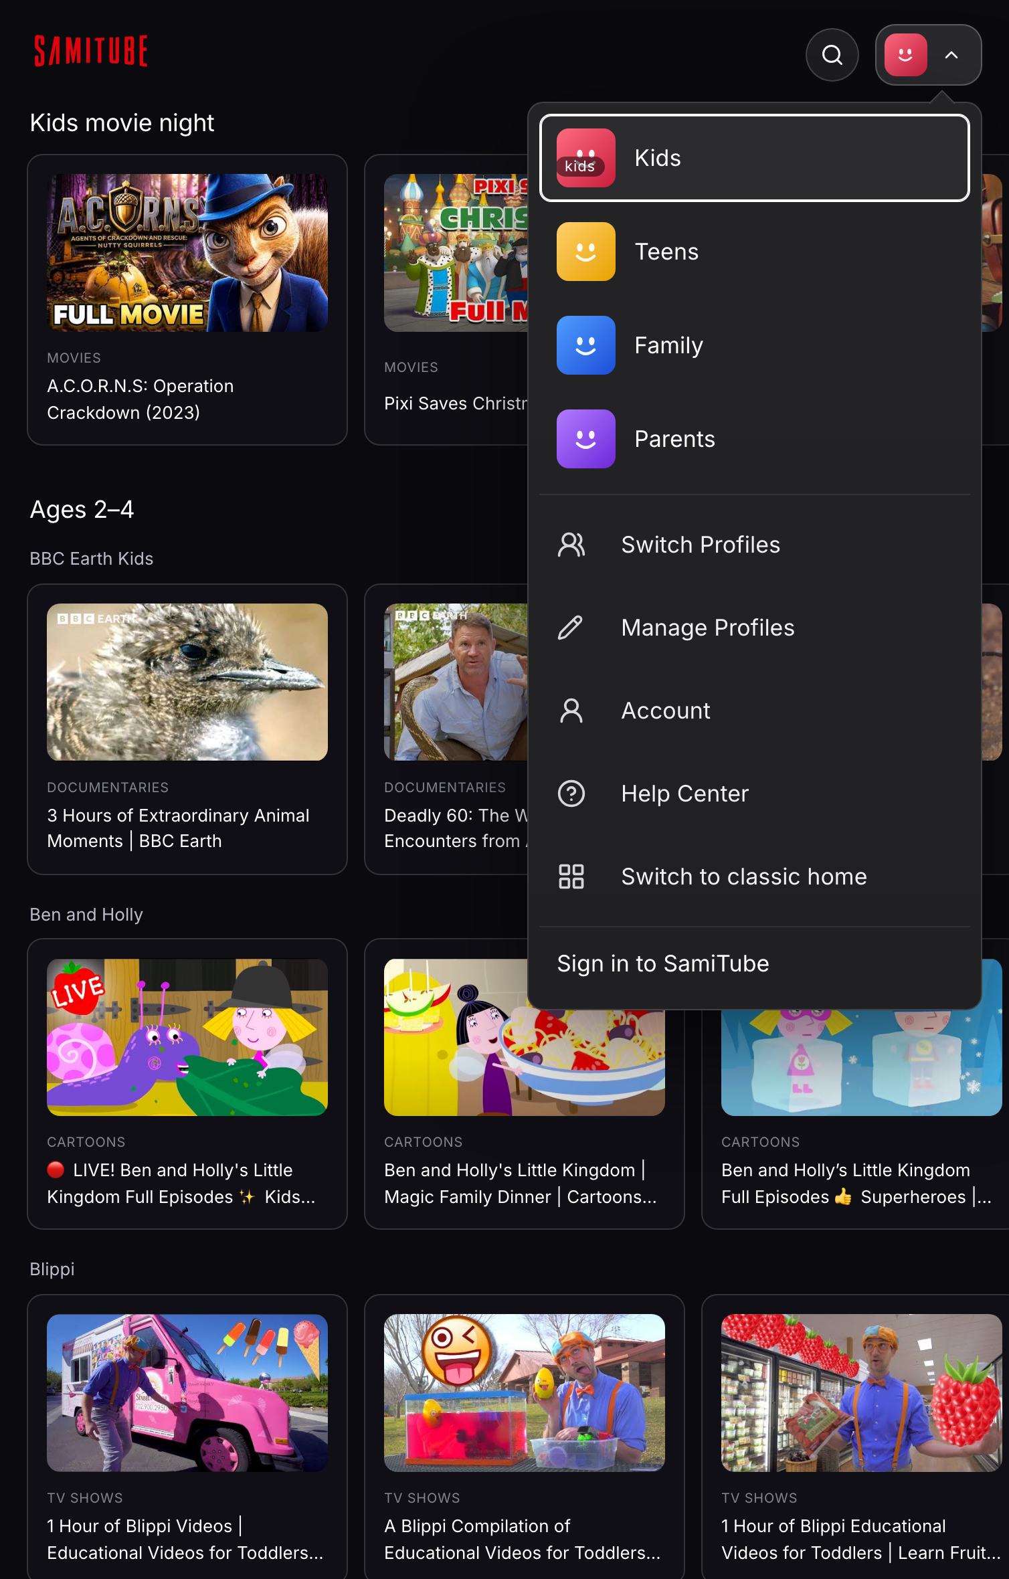Click LIVE! Ben and Holly's Little Kingdom title
This screenshot has width=1009, height=1579.
tap(181, 1184)
